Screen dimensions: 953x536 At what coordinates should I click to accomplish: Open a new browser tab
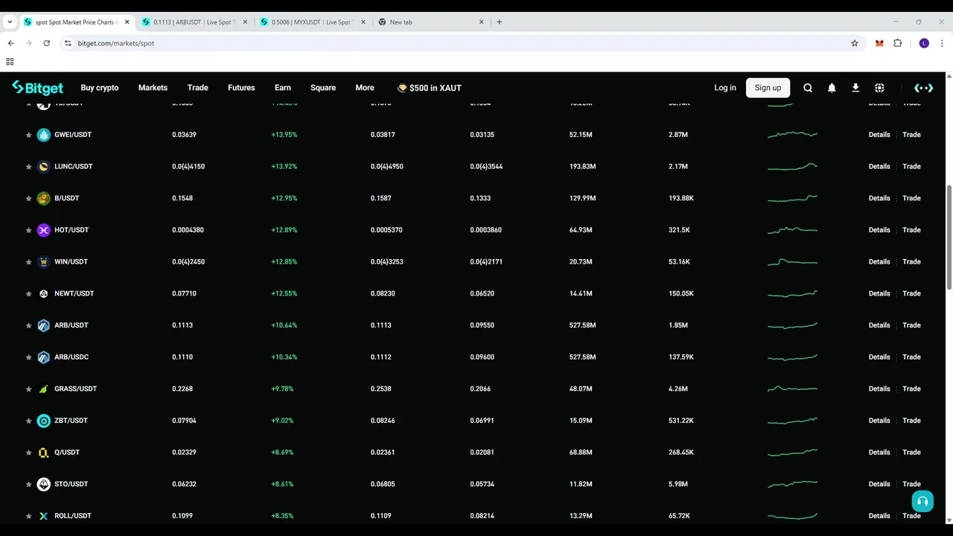click(499, 22)
